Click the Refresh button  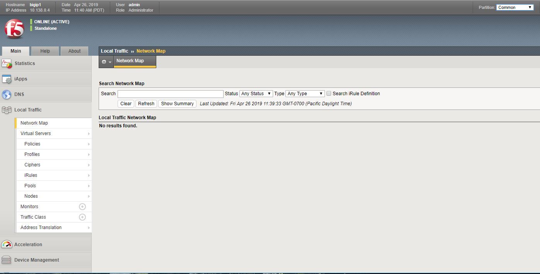(146, 103)
